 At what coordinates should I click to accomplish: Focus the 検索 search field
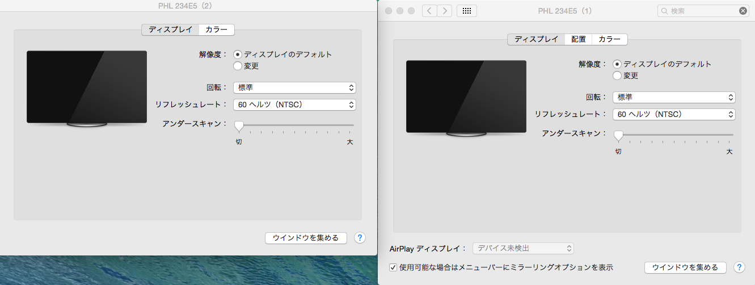(703, 11)
